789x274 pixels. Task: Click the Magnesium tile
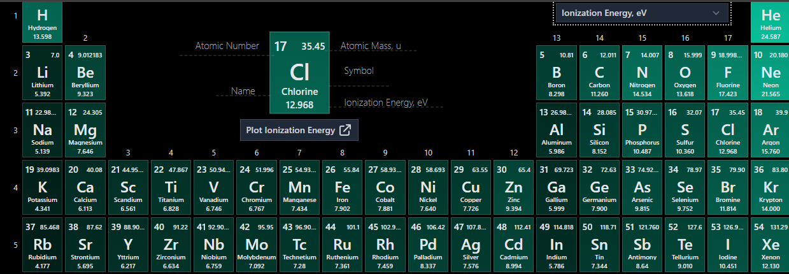(85, 131)
